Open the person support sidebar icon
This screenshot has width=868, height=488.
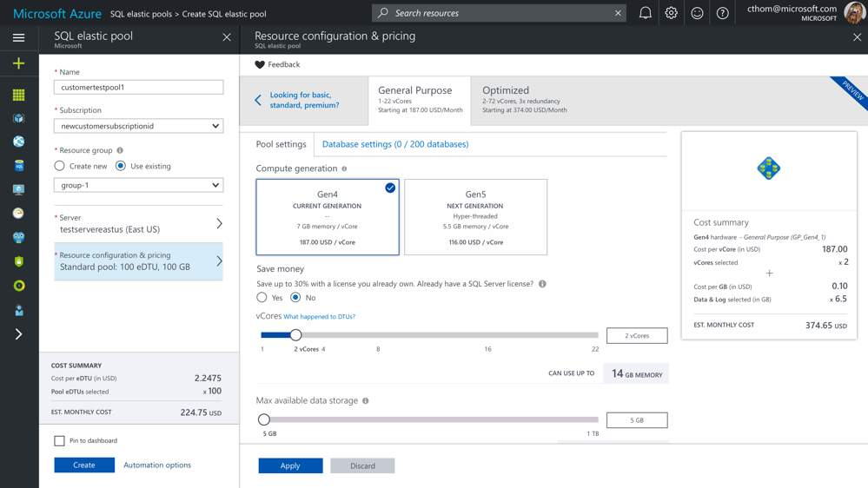coord(18,310)
